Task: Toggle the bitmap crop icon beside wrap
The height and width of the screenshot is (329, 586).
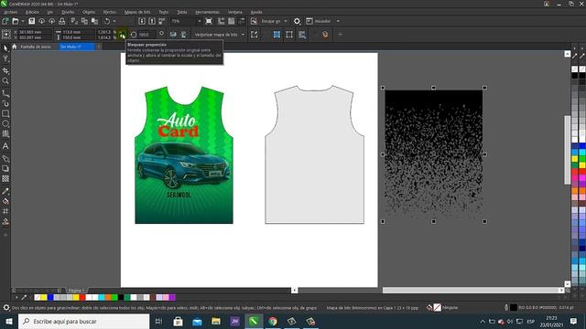Action: pyautogui.click(x=289, y=35)
